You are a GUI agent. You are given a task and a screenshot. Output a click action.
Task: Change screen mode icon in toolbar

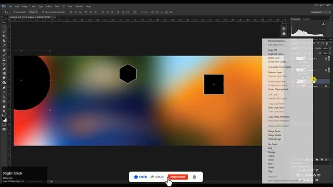(4, 129)
